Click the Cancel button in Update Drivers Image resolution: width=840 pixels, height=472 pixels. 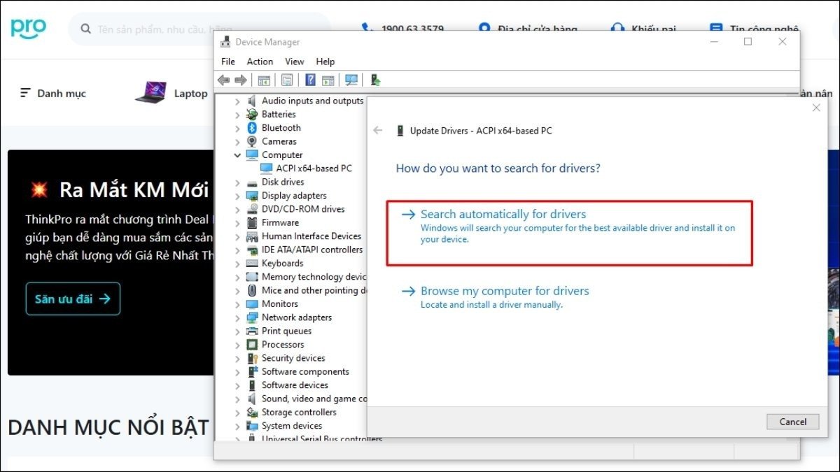tap(792, 421)
